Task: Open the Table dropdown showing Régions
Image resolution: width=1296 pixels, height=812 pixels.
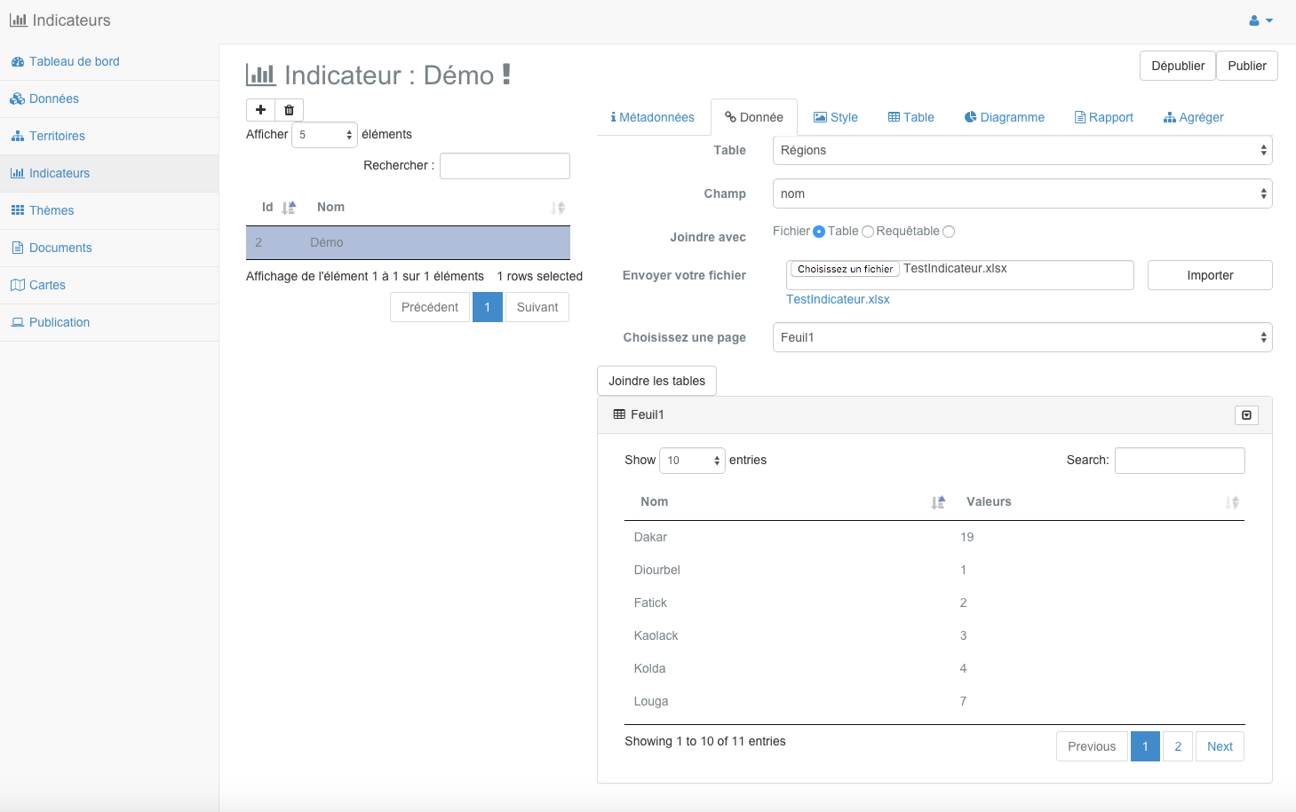Action: (1022, 151)
